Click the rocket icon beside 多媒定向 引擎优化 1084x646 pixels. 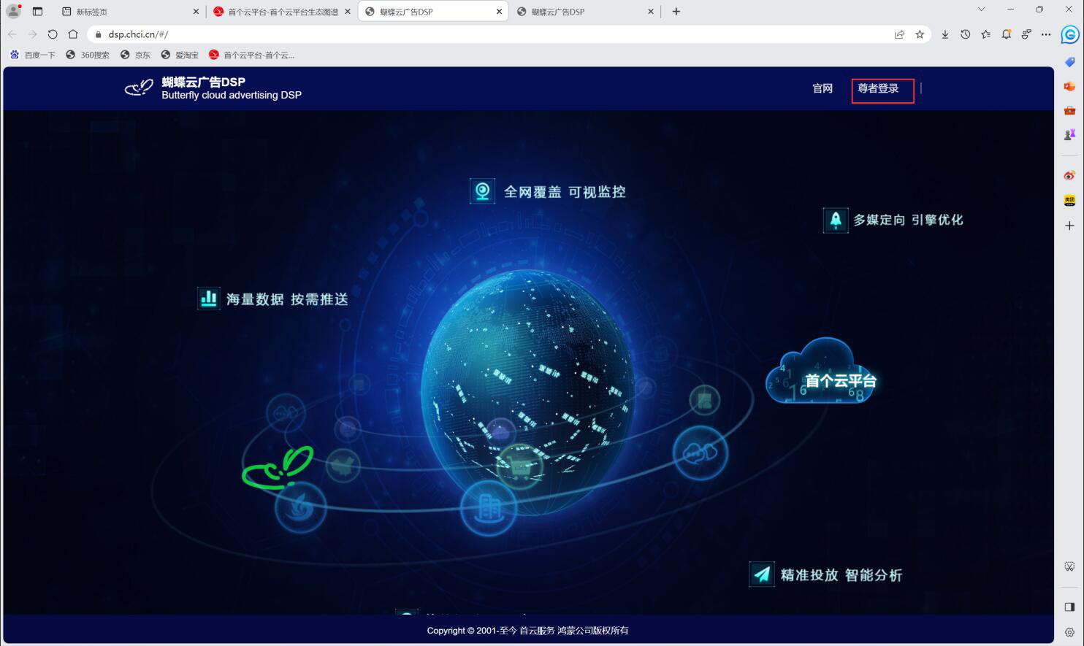coord(835,220)
